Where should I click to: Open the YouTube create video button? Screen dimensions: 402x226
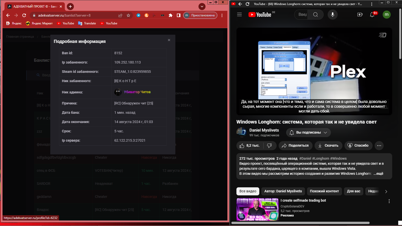coord(360,15)
